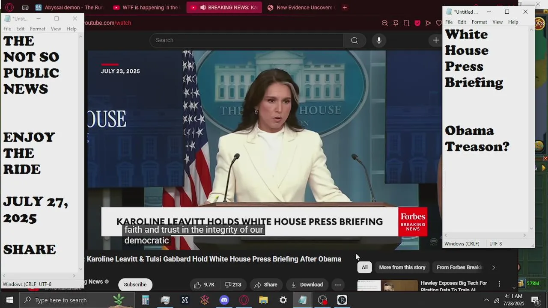
Task: Click the send/flow arrow icon in address bar
Action: tap(428, 23)
